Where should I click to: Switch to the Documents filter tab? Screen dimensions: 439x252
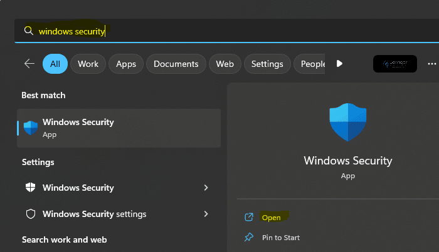click(x=176, y=64)
